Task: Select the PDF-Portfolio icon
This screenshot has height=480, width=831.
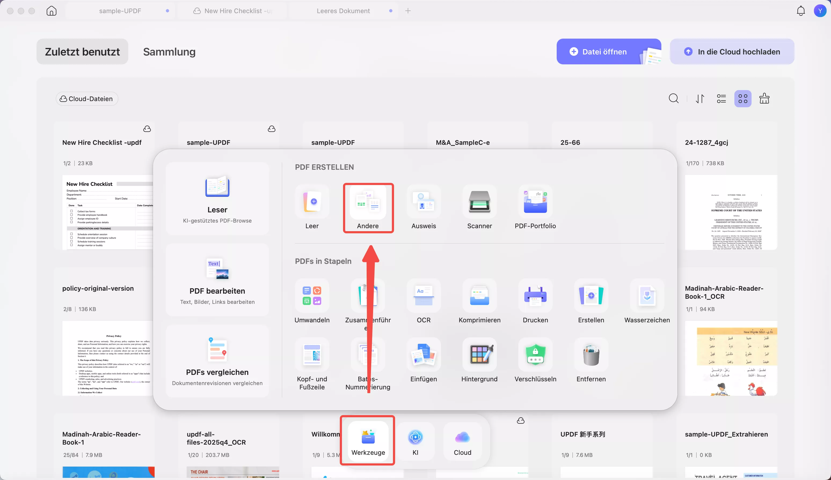Action: click(535, 202)
